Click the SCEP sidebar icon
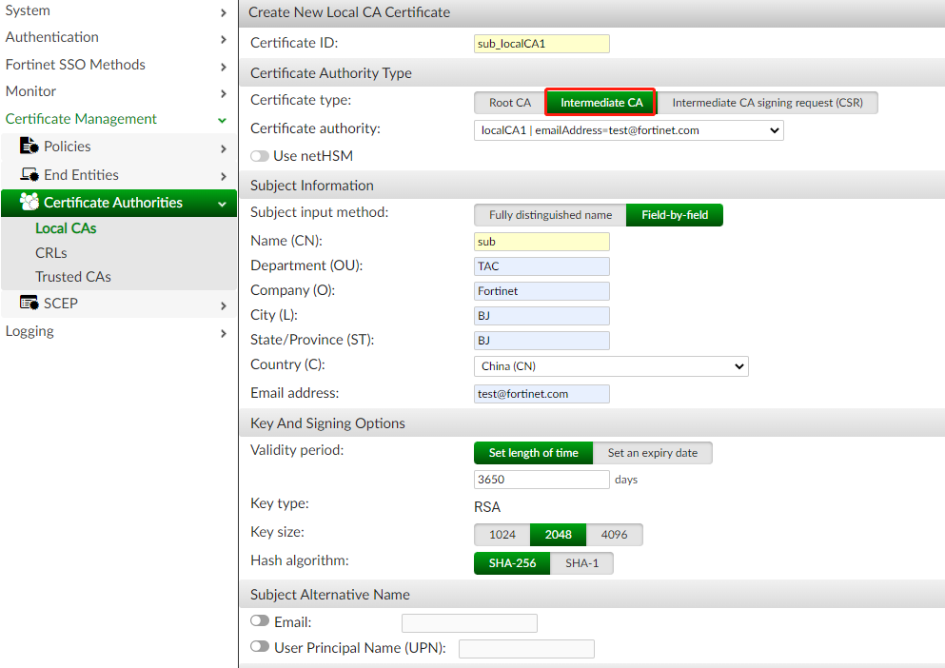The width and height of the screenshot is (945, 668). 29,304
